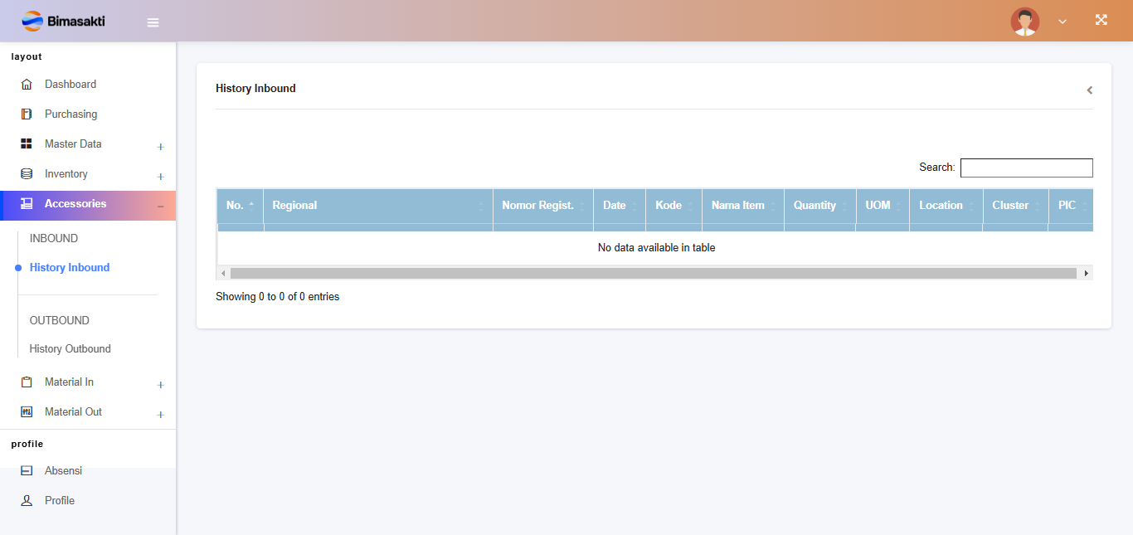Open History Outbound in sidebar
Screen dimensions: 1133x535
(x=70, y=349)
